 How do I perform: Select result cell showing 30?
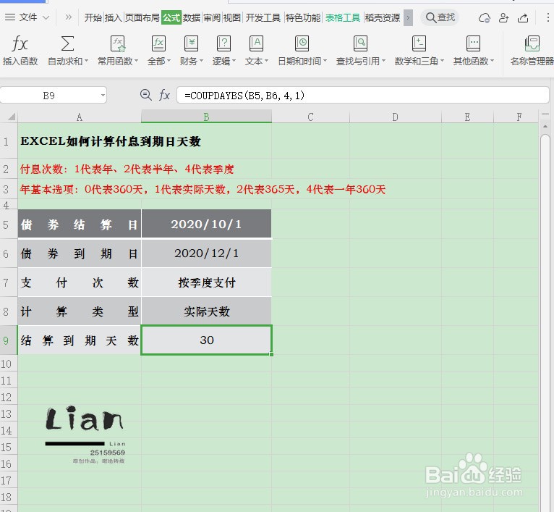206,340
